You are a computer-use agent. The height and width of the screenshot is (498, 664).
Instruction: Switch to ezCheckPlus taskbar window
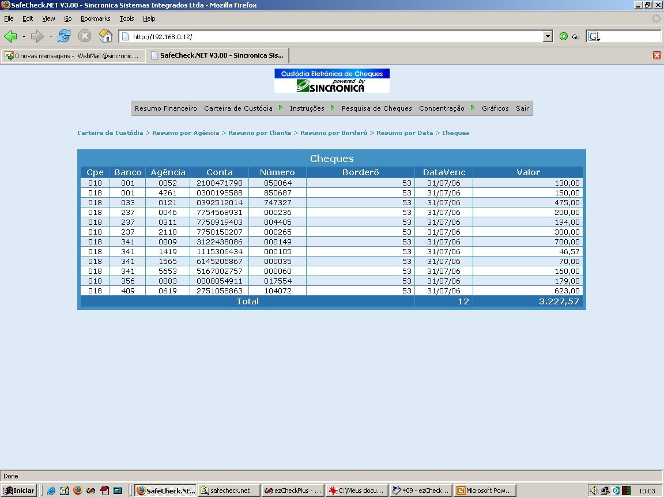click(x=293, y=491)
